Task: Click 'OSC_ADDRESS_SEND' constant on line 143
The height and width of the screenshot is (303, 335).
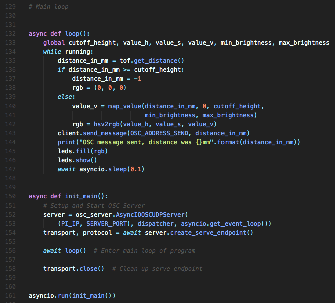Action: tap(159, 133)
